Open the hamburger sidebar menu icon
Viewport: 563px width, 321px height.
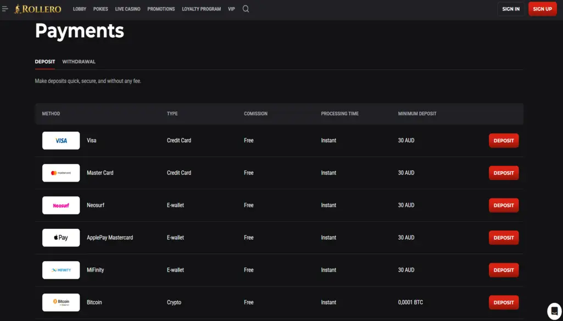[x=5, y=9]
